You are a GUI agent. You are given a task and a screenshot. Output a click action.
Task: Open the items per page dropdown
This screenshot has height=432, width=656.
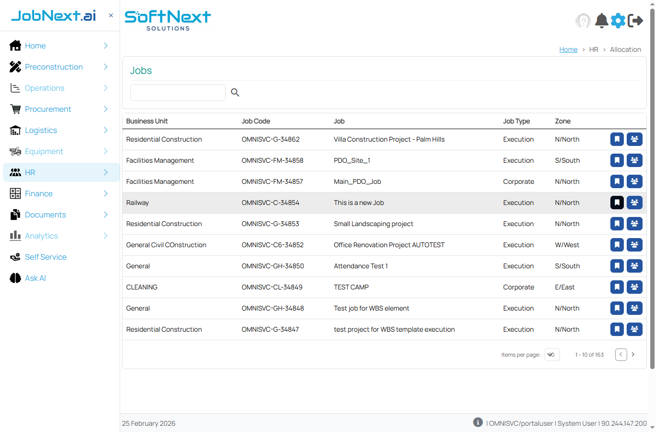pos(552,354)
